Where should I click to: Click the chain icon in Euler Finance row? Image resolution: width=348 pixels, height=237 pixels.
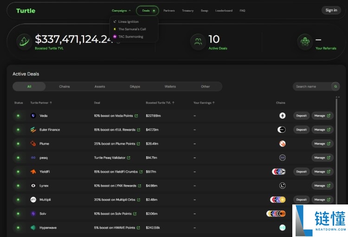click(282, 130)
